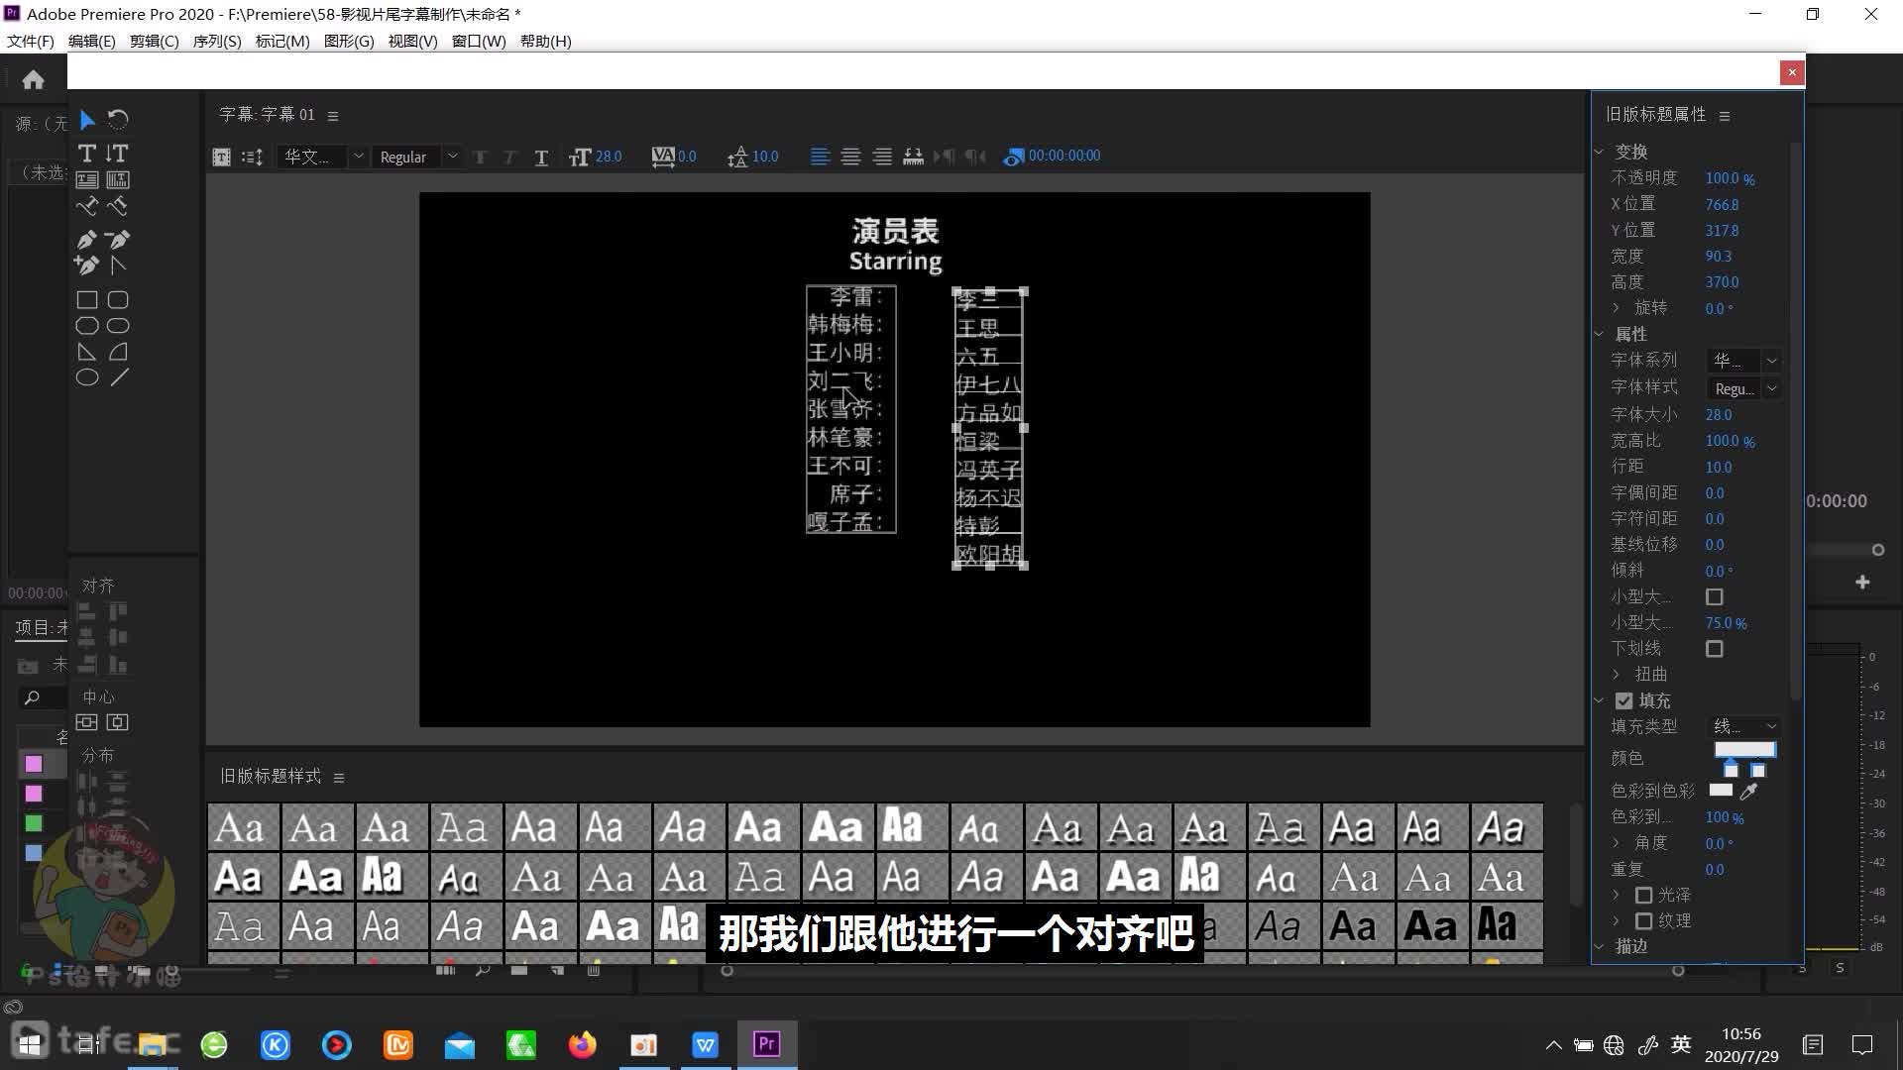Image resolution: width=1903 pixels, height=1070 pixels.
Task: Enable the 光泽 sheen checkbox
Action: [1643, 895]
